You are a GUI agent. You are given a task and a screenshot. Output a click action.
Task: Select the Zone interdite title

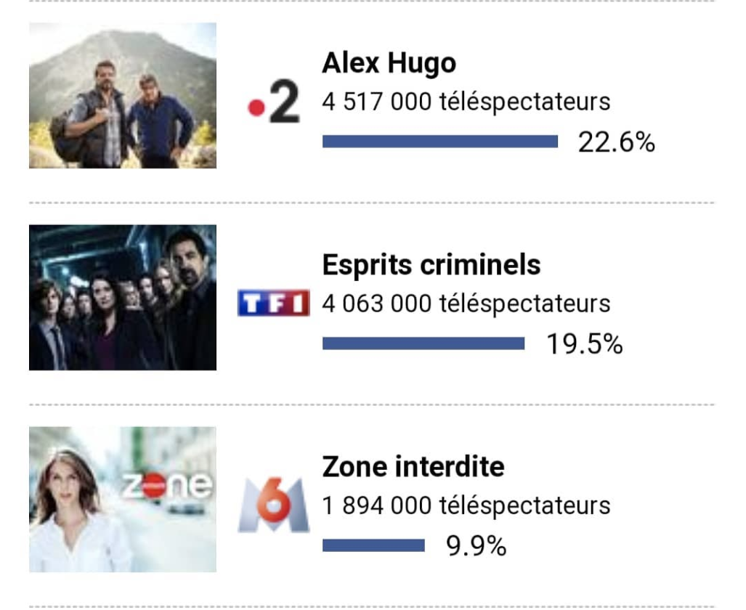413,467
